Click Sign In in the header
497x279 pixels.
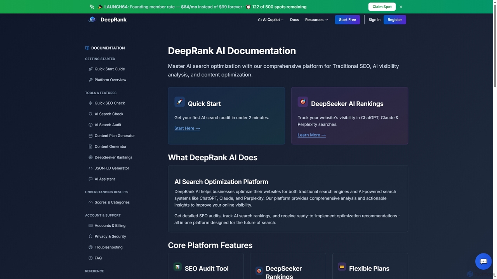click(x=374, y=20)
